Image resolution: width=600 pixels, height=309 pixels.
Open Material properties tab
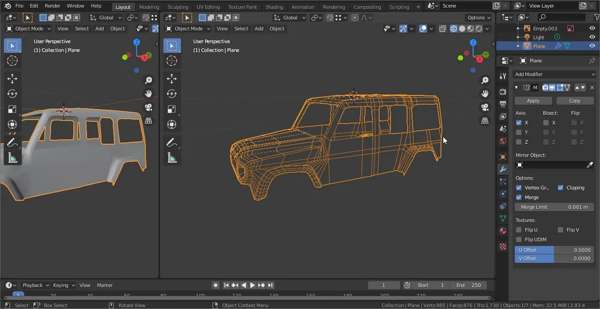[x=502, y=231]
